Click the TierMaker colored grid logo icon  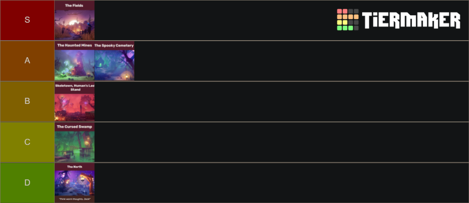pyautogui.click(x=348, y=20)
